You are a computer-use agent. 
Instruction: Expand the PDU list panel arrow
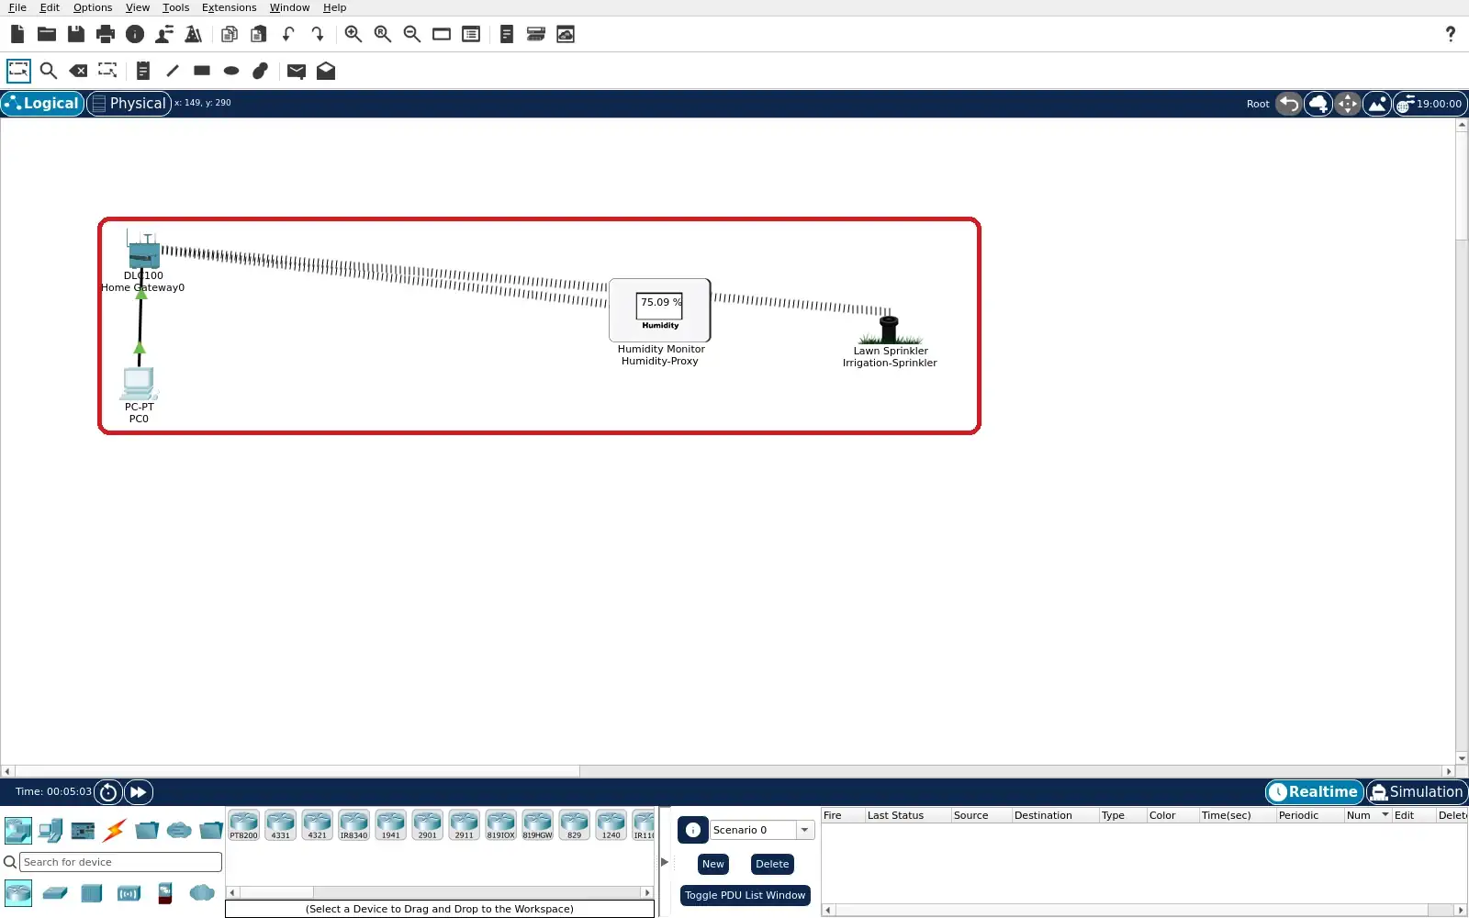pyautogui.click(x=665, y=862)
